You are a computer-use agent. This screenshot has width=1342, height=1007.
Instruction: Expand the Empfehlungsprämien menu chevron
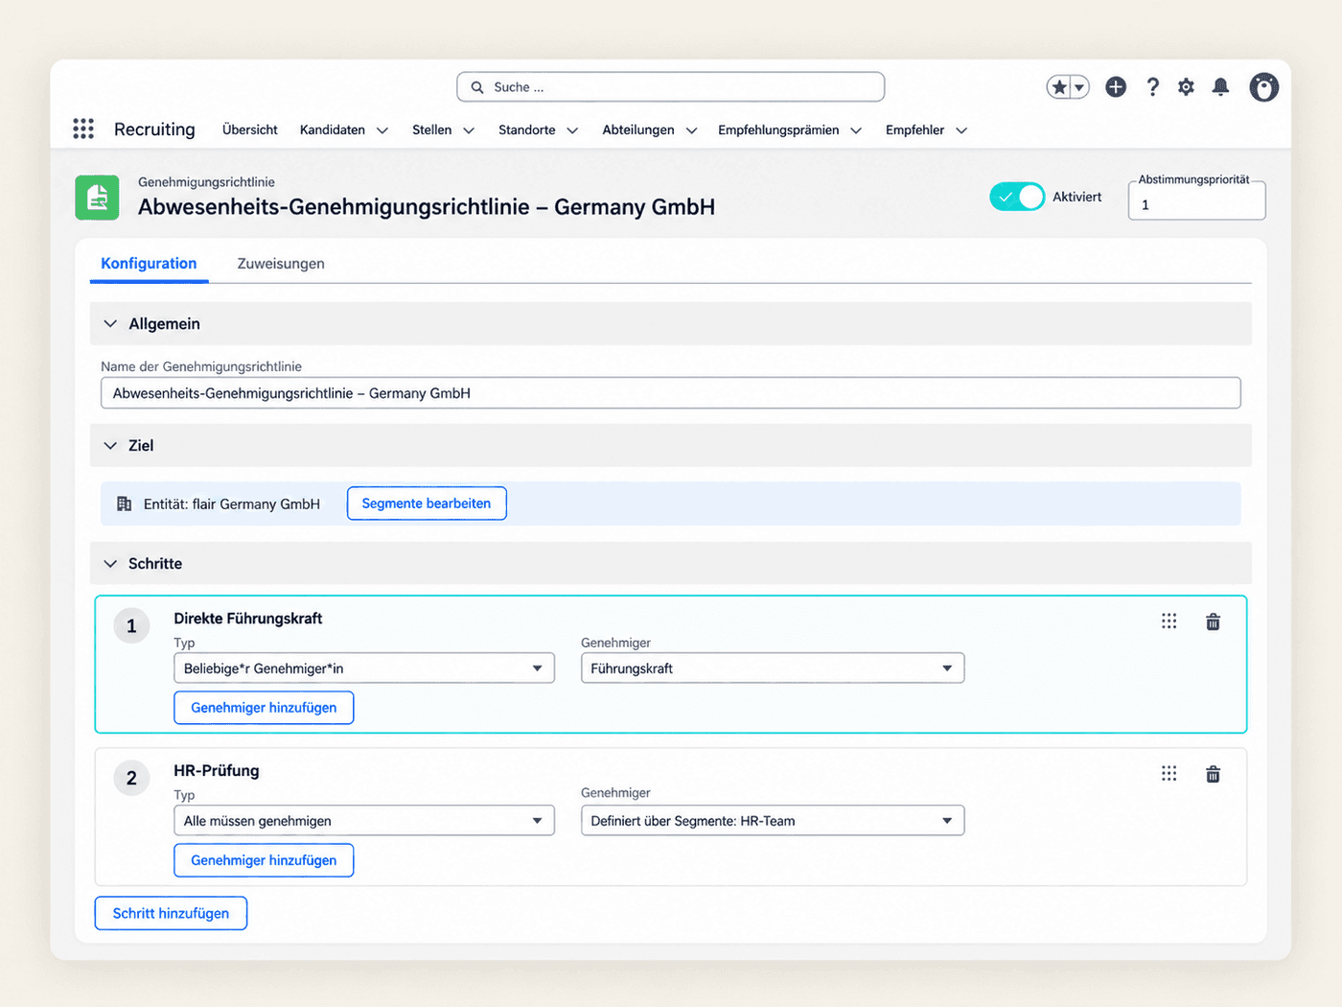click(856, 130)
